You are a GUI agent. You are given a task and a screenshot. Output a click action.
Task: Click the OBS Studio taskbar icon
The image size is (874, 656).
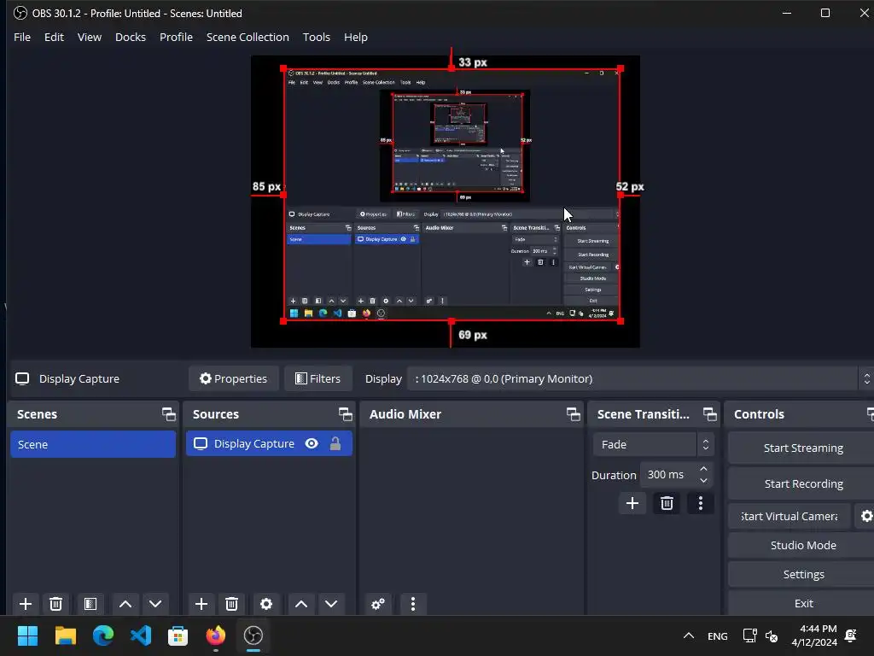coord(253,635)
